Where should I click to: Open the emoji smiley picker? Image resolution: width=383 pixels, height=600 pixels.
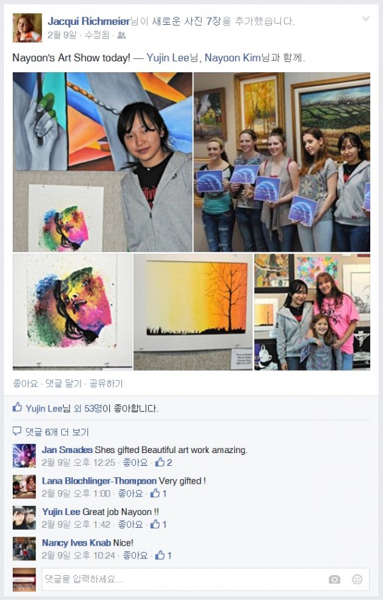click(x=357, y=579)
